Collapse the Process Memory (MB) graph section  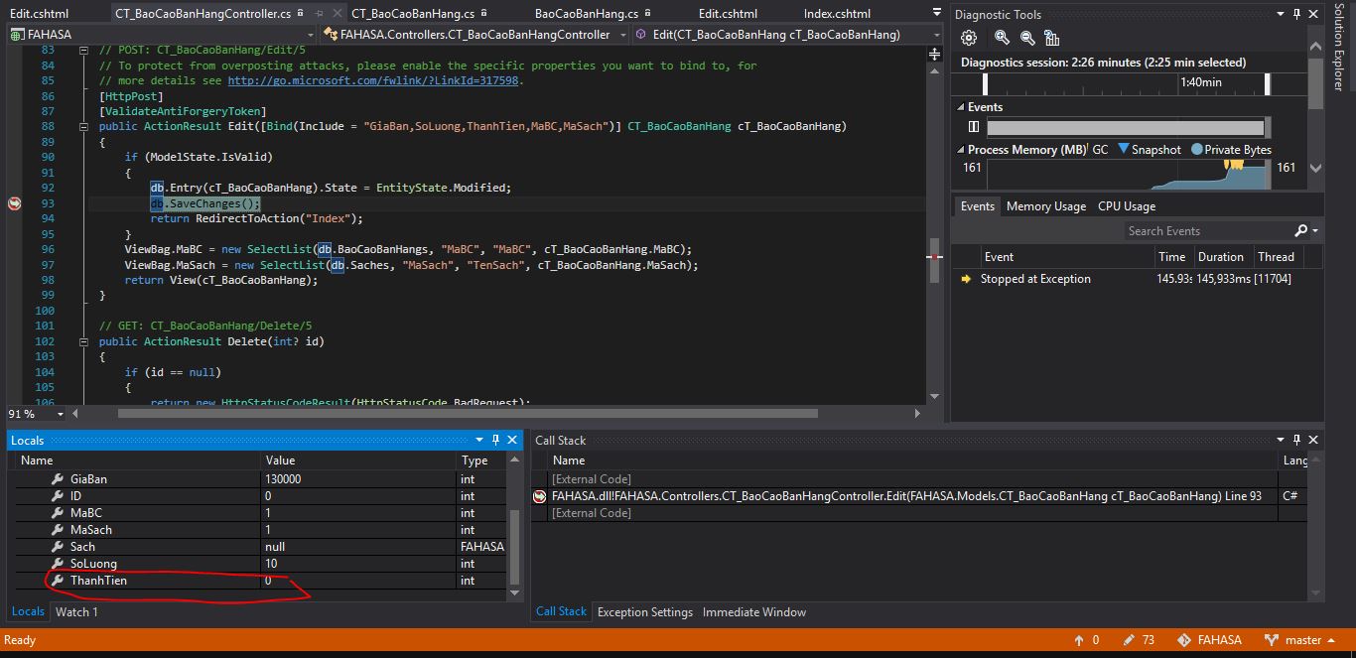[x=960, y=150]
